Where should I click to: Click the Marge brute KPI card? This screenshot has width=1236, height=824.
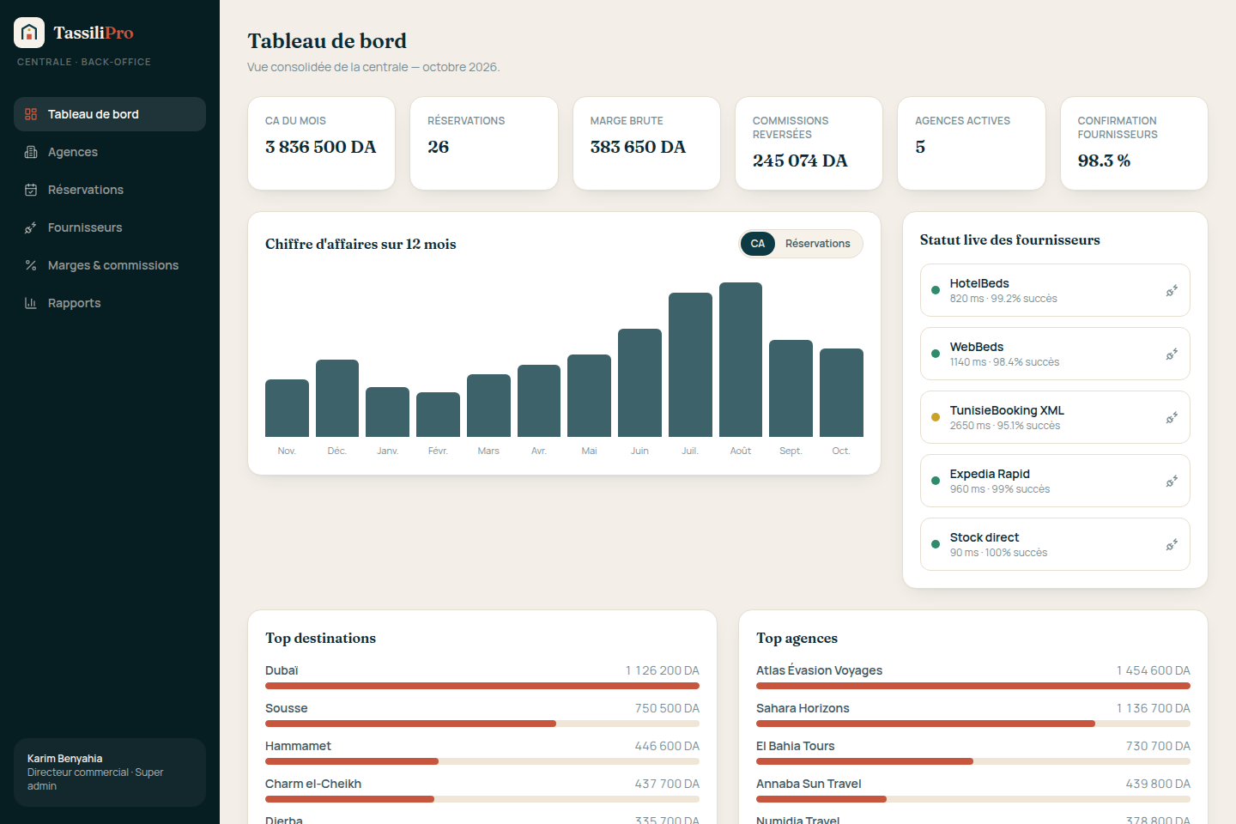[646, 143]
